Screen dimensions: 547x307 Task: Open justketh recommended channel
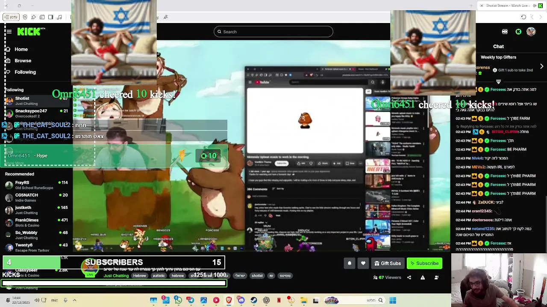point(36,210)
